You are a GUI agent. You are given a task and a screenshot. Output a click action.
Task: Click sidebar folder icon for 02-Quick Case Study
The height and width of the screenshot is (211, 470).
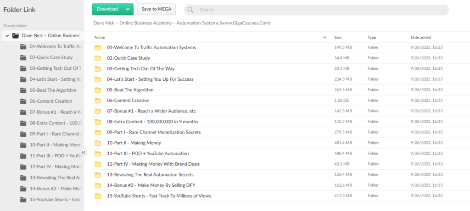(23, 57)
